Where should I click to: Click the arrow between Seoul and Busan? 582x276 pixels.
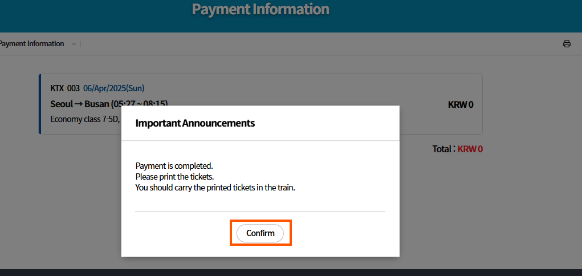click(79, 104)
